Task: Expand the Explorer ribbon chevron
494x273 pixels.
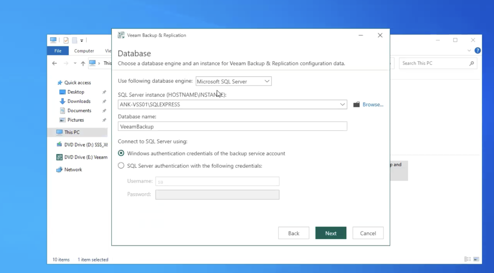Action: (469, 51)
